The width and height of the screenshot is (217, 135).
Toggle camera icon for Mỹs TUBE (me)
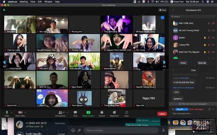(x=213, y=23)
